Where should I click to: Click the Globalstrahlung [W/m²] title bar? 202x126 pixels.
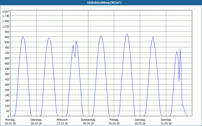pos(101,3)
